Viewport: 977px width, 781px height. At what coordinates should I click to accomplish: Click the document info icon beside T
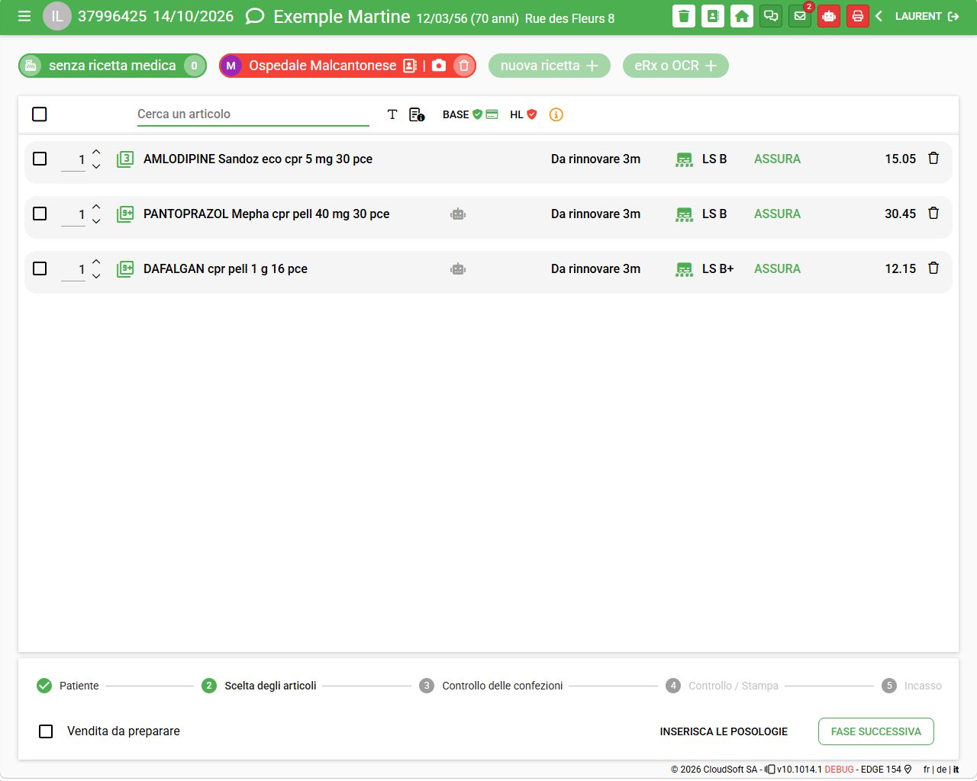[x=417, y=114]
